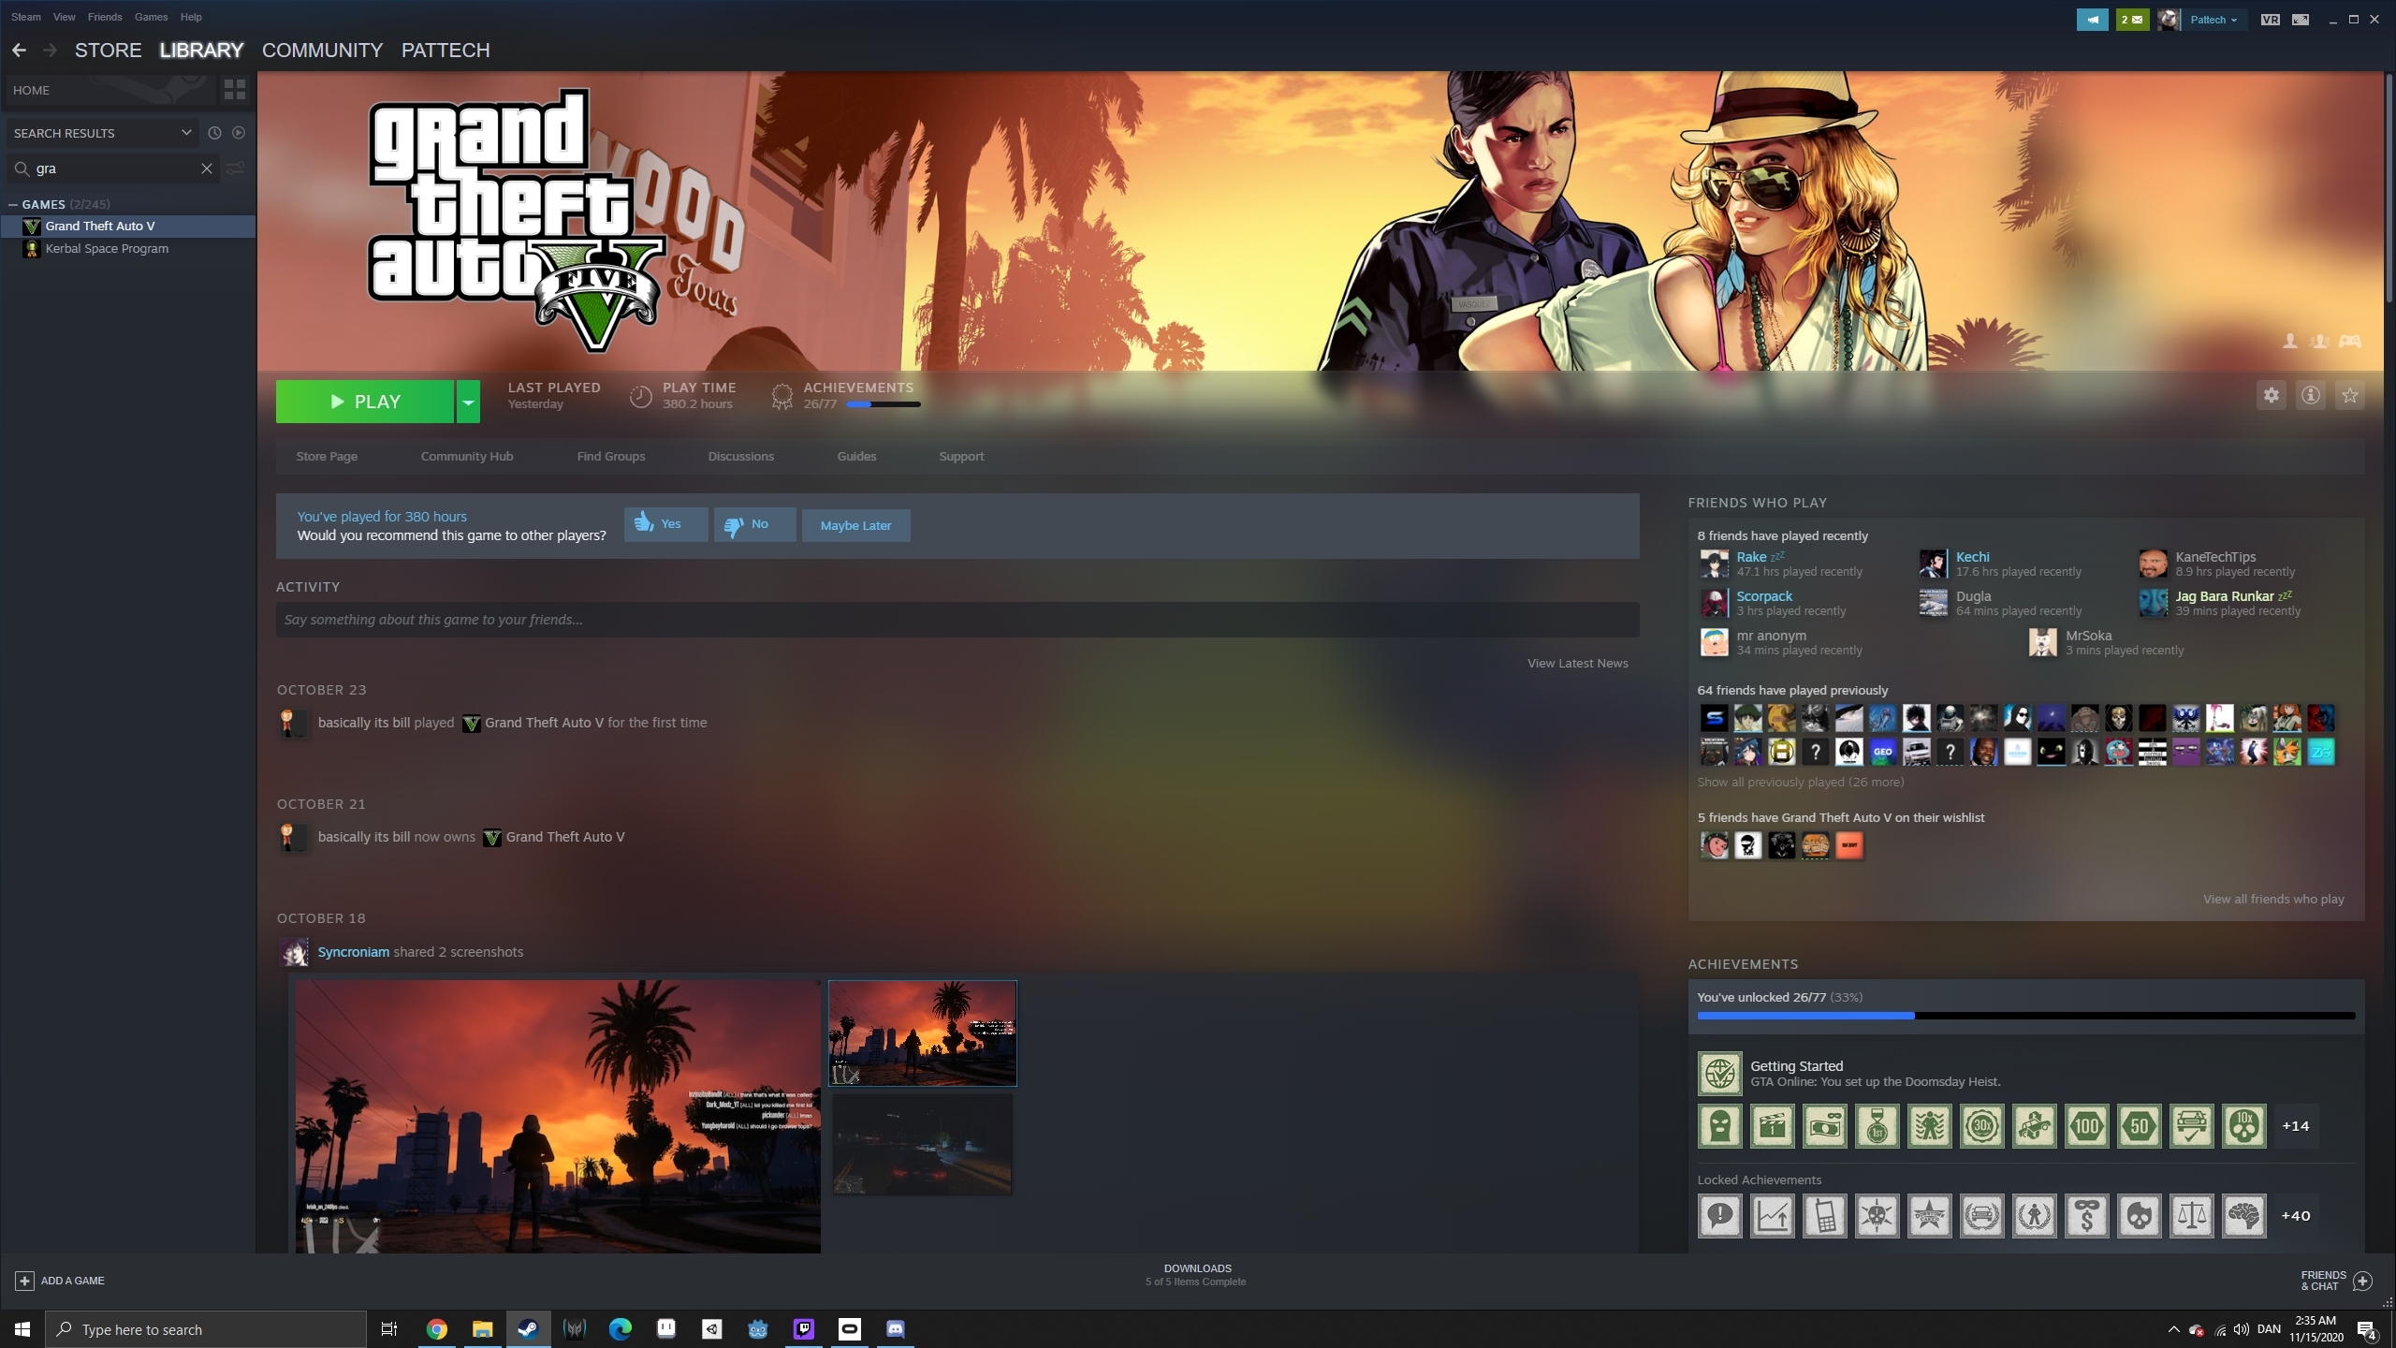The height and width of the screenshot is (1348, 2396).
Task: Clear the library search field
Action: tap(207, 168)
